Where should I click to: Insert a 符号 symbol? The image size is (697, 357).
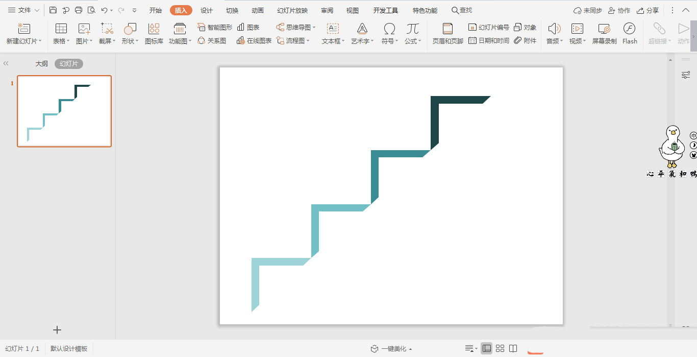(390, 34)
